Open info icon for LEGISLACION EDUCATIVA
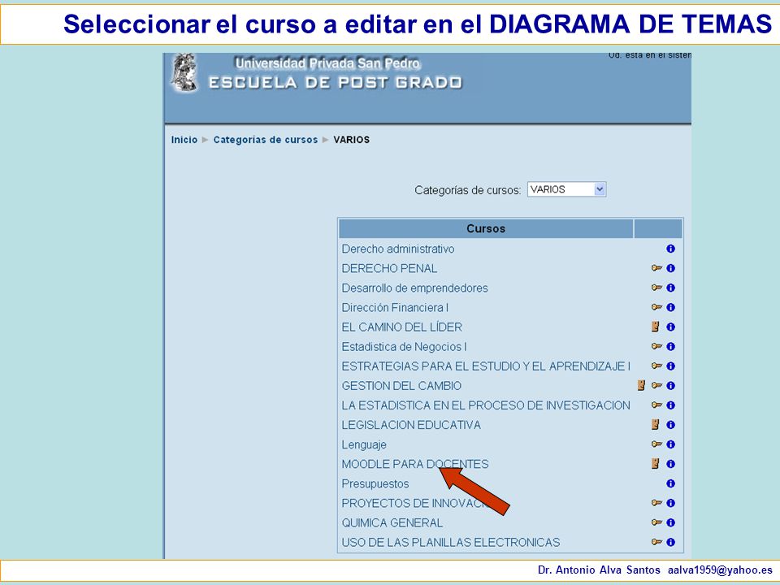 click(670, 425)
